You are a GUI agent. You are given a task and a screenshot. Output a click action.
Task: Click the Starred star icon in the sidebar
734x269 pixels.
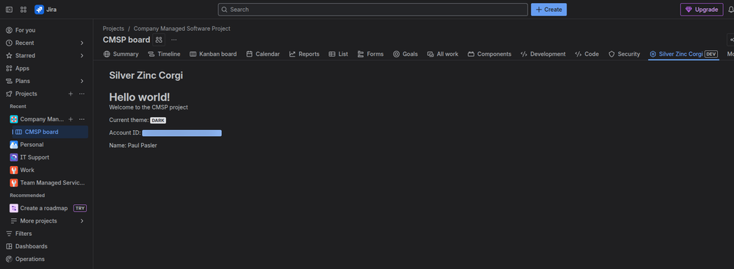coord(9,55)
